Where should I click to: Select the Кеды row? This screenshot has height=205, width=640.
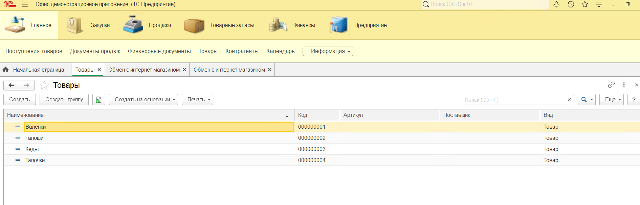(x=32, y=149)
